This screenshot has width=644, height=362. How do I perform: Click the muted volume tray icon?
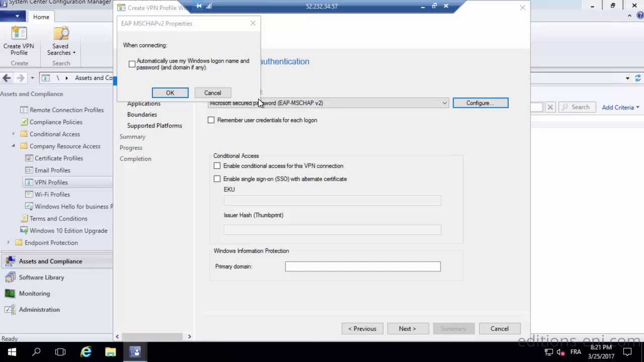[561, 352]
